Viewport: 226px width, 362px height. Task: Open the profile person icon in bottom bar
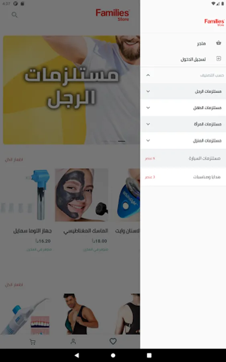(x=73, y=341)
